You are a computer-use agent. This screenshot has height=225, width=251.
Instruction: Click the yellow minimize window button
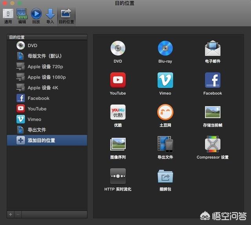[12, 3]
